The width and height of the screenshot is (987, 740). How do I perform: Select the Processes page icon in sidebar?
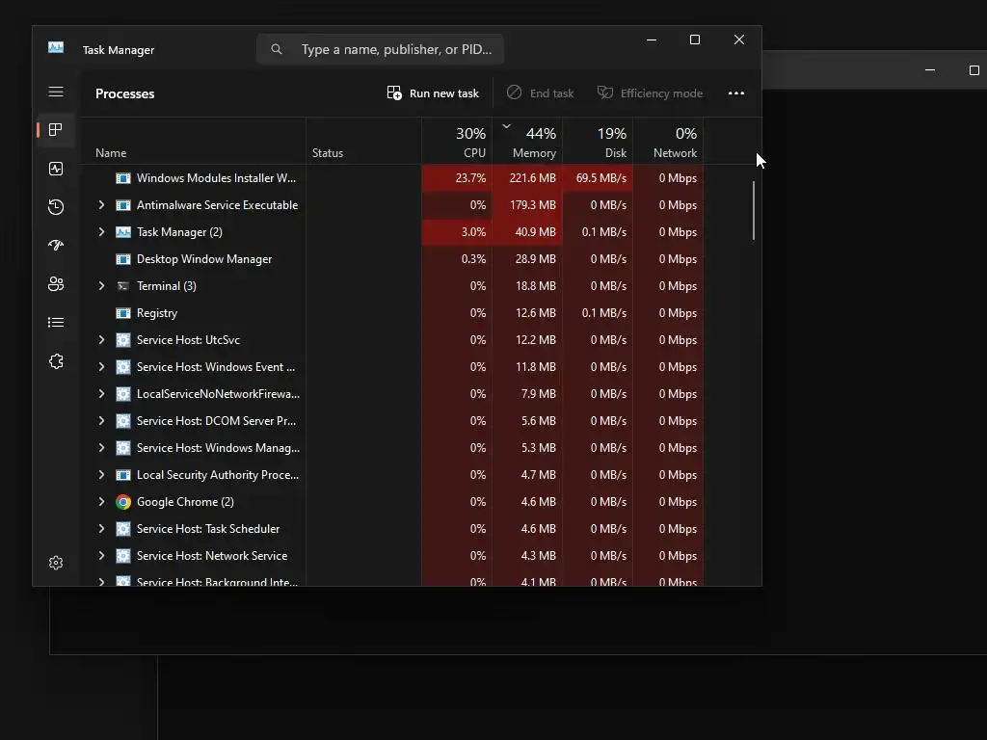(x=56, y=130)
